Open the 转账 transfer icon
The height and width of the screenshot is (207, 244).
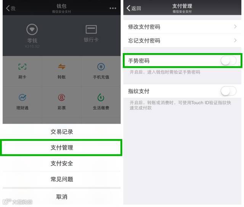coord(62,67)
